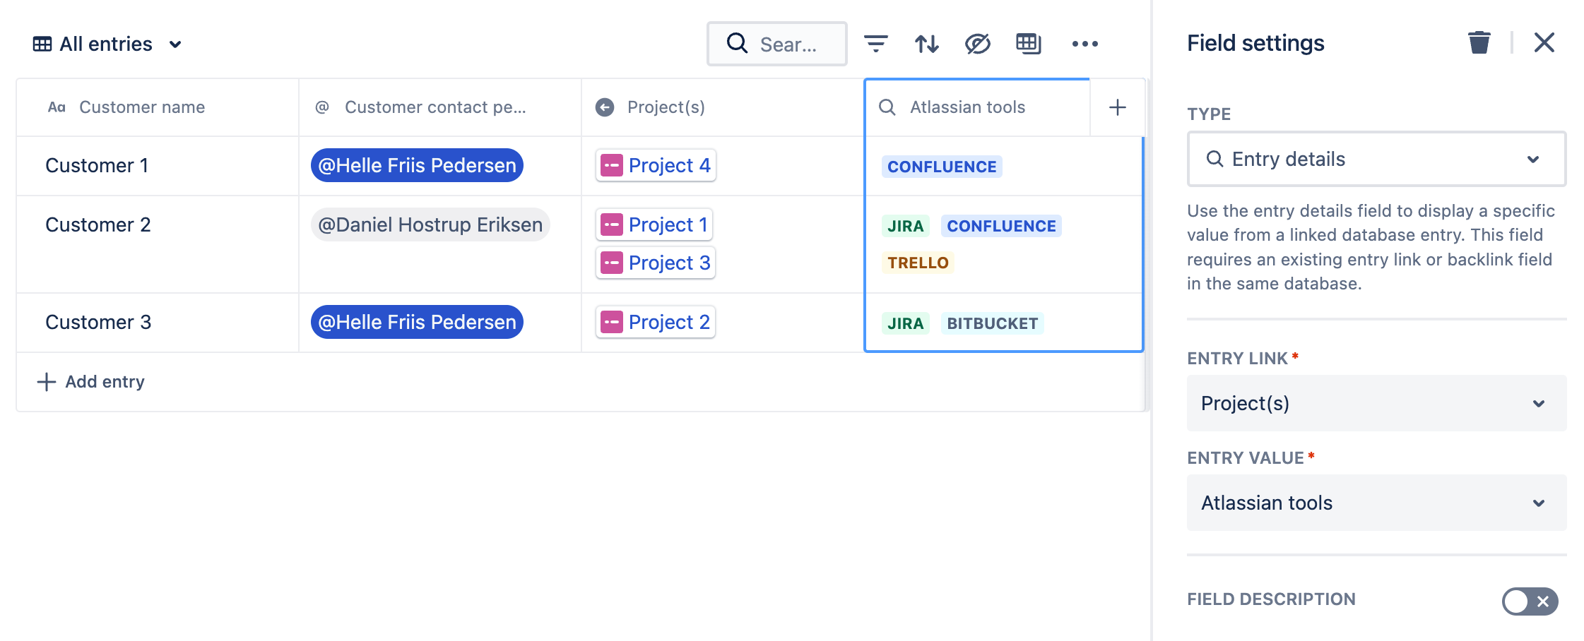Click the search input field
Viewport: 1584px width, 641px height.
point(777,44)
